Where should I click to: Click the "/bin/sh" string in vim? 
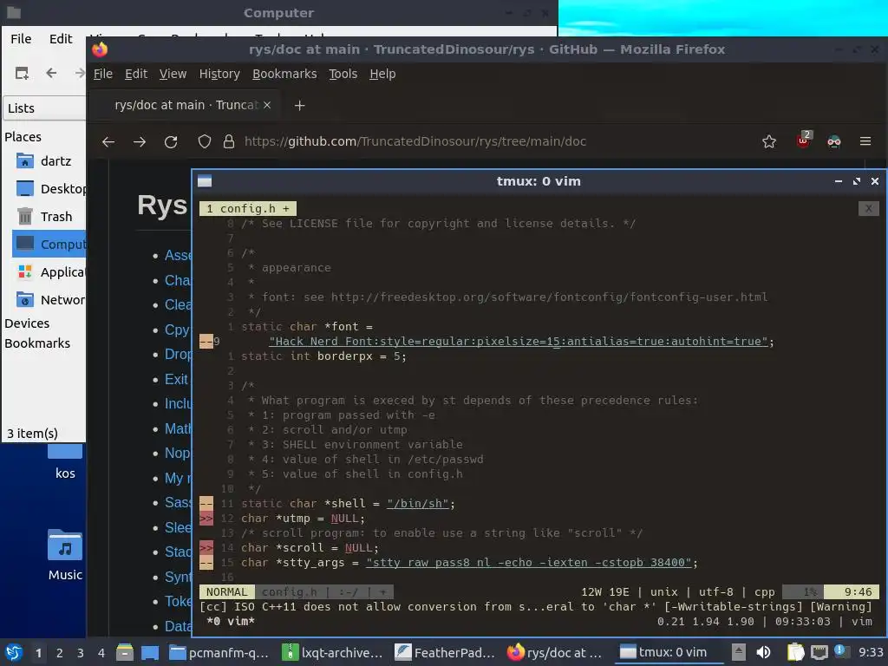(418, 504)
